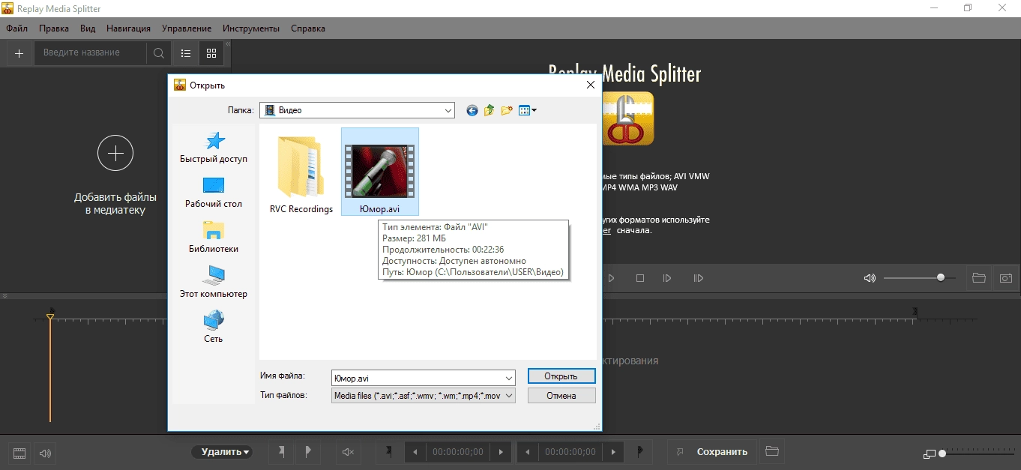This screenshot has height=470, width=1021.
Task: Open the Управление menu
Action: point(187,28)
